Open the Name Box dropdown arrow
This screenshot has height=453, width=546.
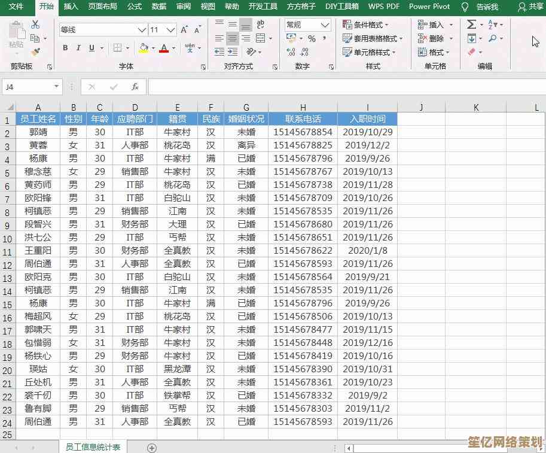[57, 87]
